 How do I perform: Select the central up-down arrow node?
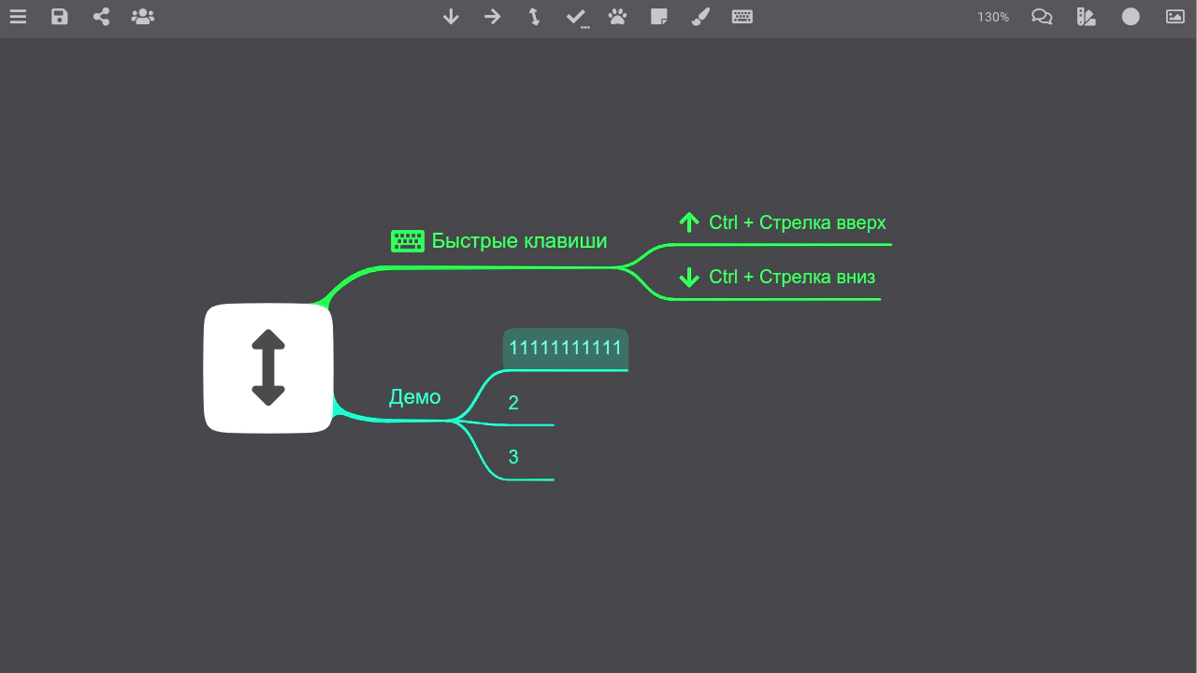point(268,368)
